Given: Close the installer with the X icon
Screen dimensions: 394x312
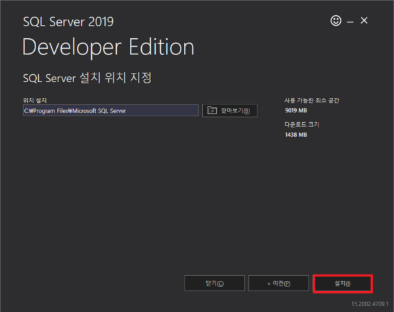Looking at the screenshot, I should tap(364, 20).
